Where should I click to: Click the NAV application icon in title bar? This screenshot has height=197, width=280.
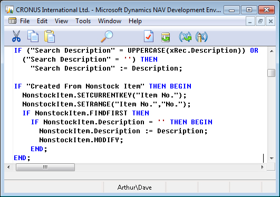[9, 9]
